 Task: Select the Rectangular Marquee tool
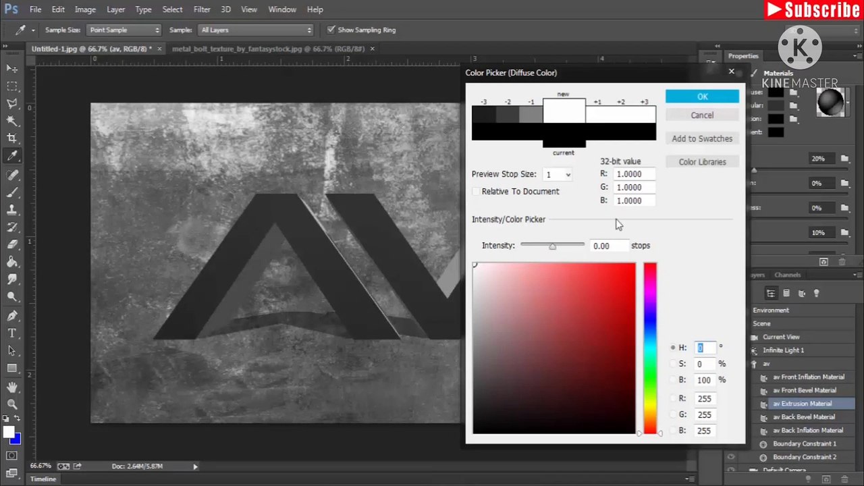tap(12, 86)
